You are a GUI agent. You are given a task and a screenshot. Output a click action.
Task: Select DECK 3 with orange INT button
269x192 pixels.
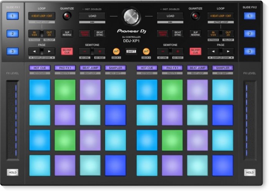[x=116, y=51]
